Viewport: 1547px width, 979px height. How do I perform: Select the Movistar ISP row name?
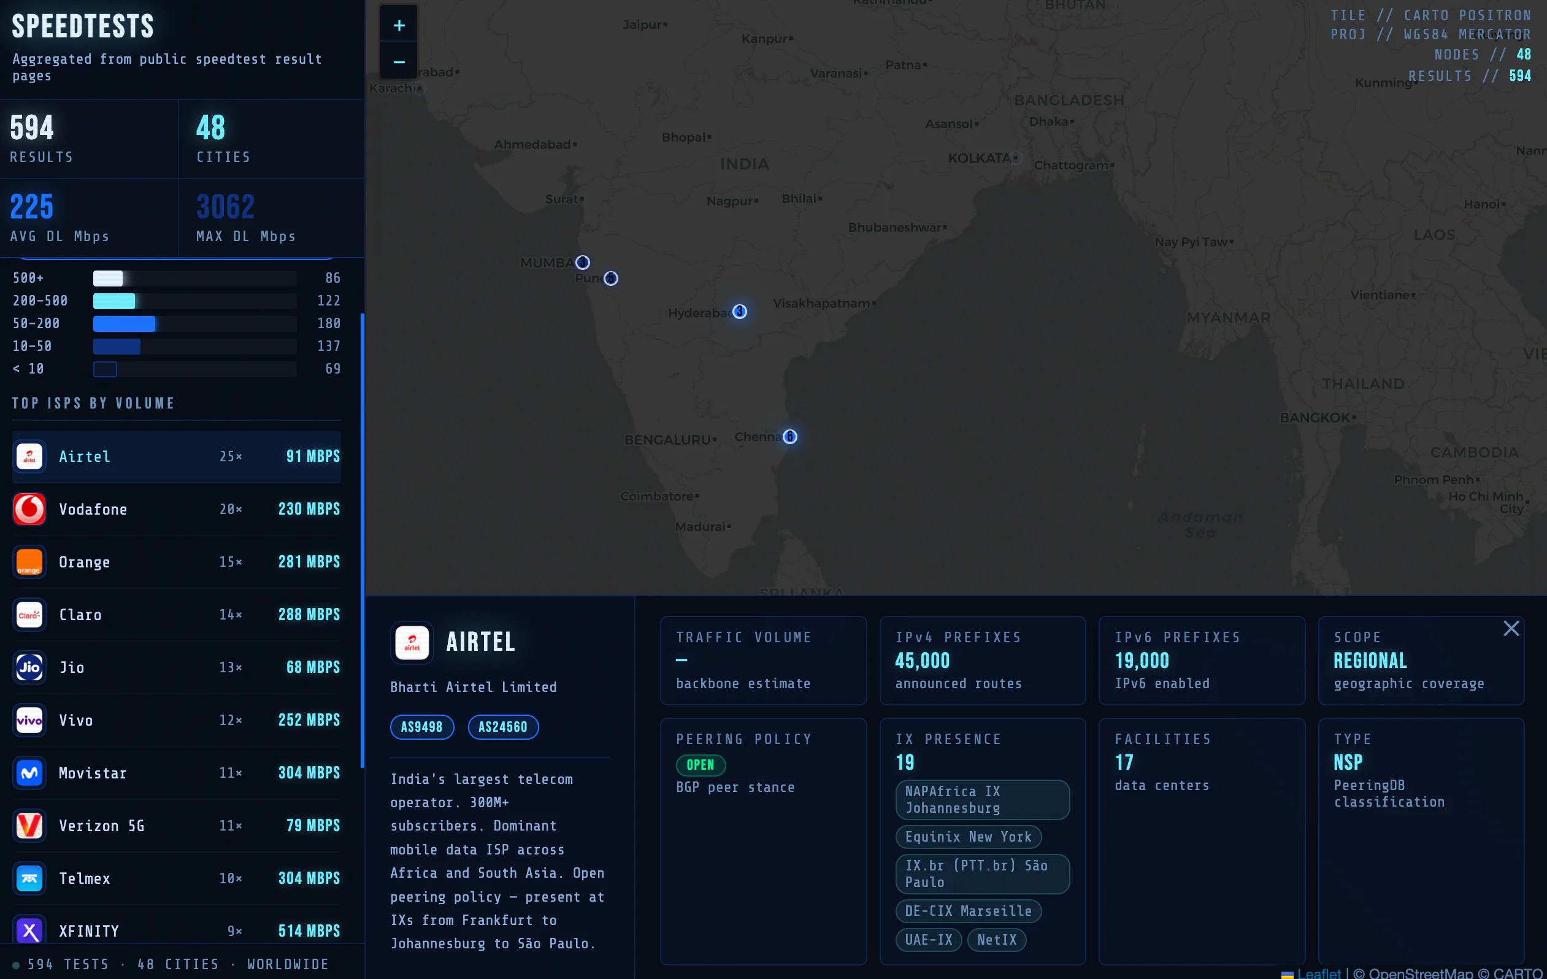[x=93, y=773]
